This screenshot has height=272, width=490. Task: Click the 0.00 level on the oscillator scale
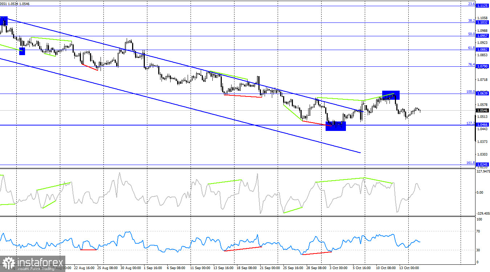pyautogui.click(x=480, y=193)
